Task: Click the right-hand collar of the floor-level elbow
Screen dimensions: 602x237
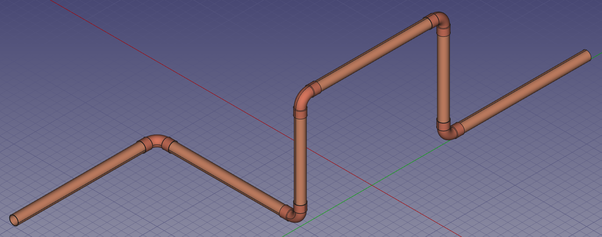Action: [171, 146]
